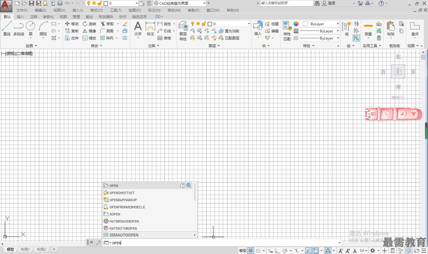Toggle dynamic input in status bar

click(270, 251)
